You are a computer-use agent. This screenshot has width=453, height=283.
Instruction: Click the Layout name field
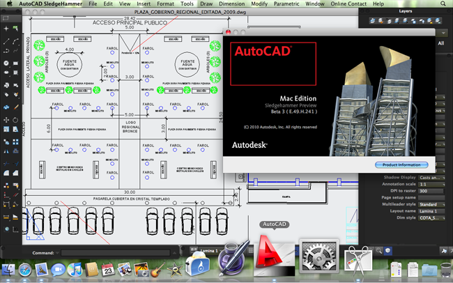pyautogui.click(x=431, y=211)
